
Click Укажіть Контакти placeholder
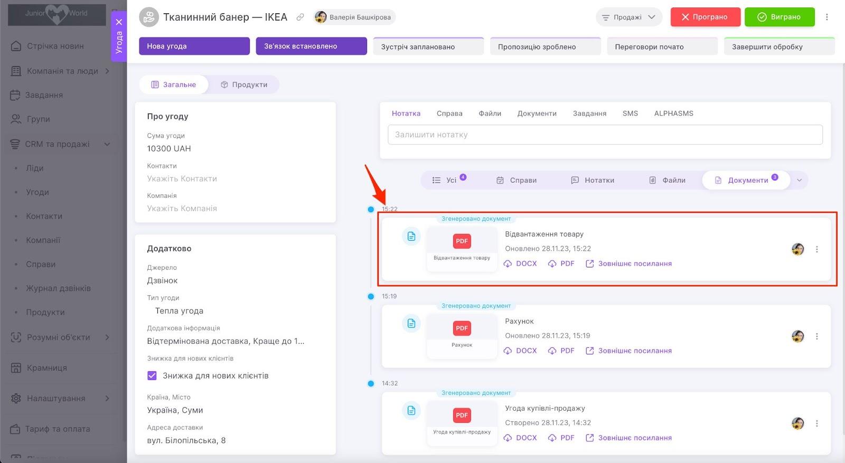(x=182, y=179)
